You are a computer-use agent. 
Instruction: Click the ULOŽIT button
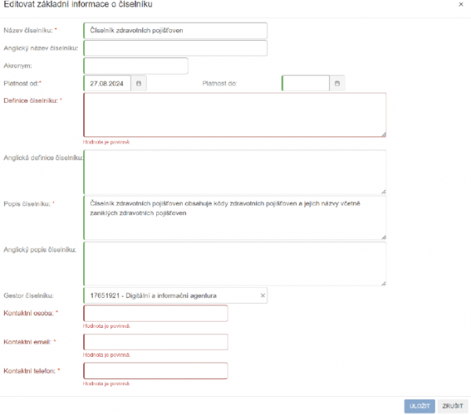click(x=419, y=406)
